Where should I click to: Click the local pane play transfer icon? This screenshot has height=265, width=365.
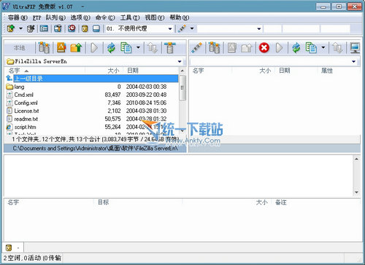tap(94, 47)
